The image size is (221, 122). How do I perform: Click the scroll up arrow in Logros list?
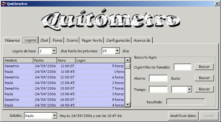click(127, 60)
